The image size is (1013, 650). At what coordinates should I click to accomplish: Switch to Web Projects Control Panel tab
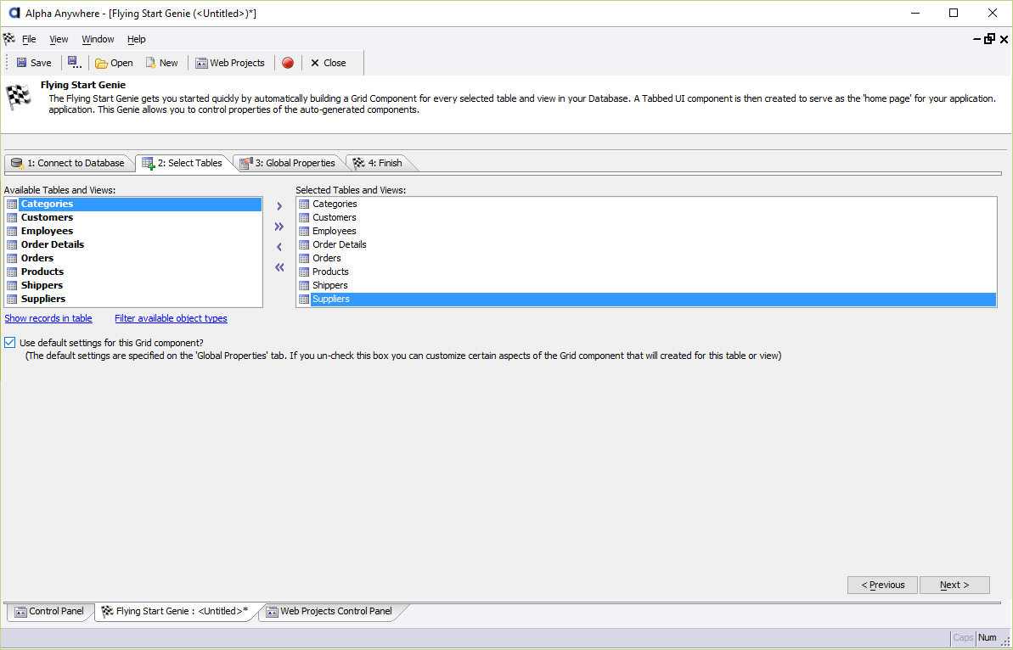click(x=329, y=611)
